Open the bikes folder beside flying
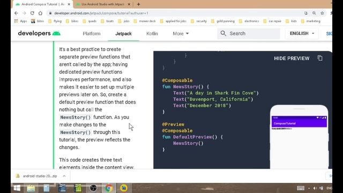This screenshot has width=343, height=193. pyautogui.click(x=72, y=21)
